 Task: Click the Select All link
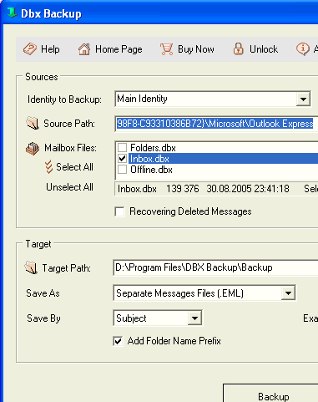coord(74,167)
